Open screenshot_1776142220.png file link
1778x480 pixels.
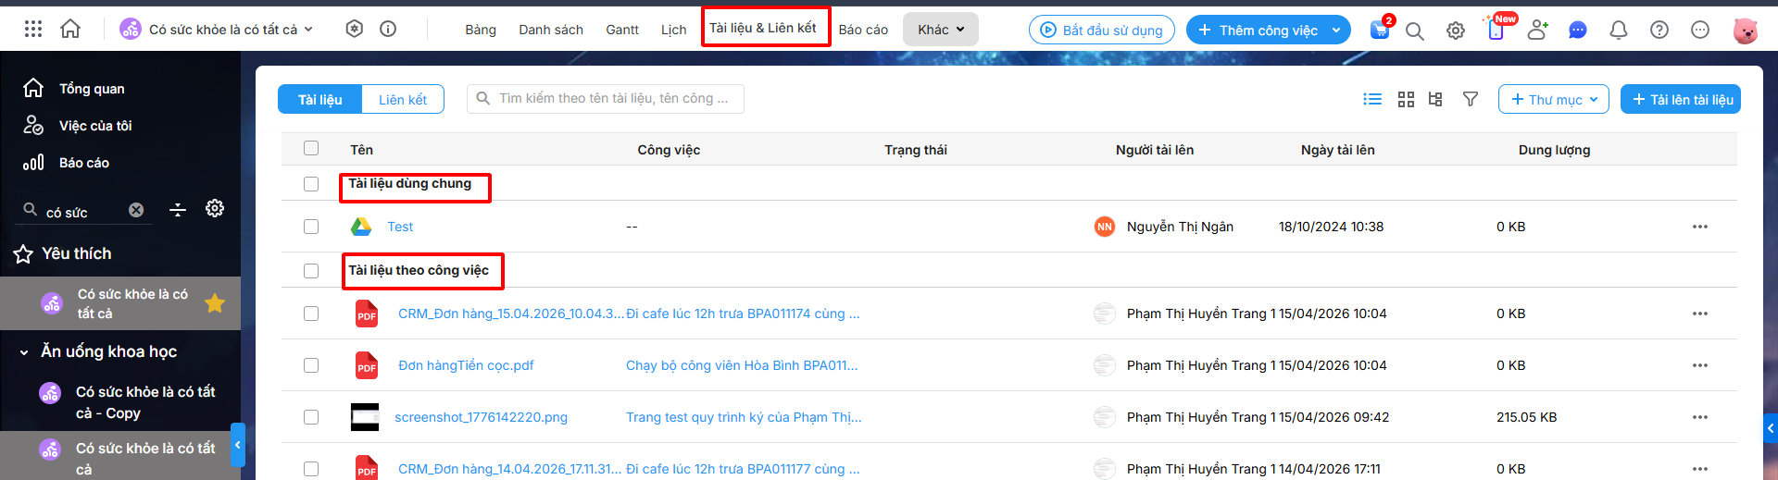tap(482, 417)
